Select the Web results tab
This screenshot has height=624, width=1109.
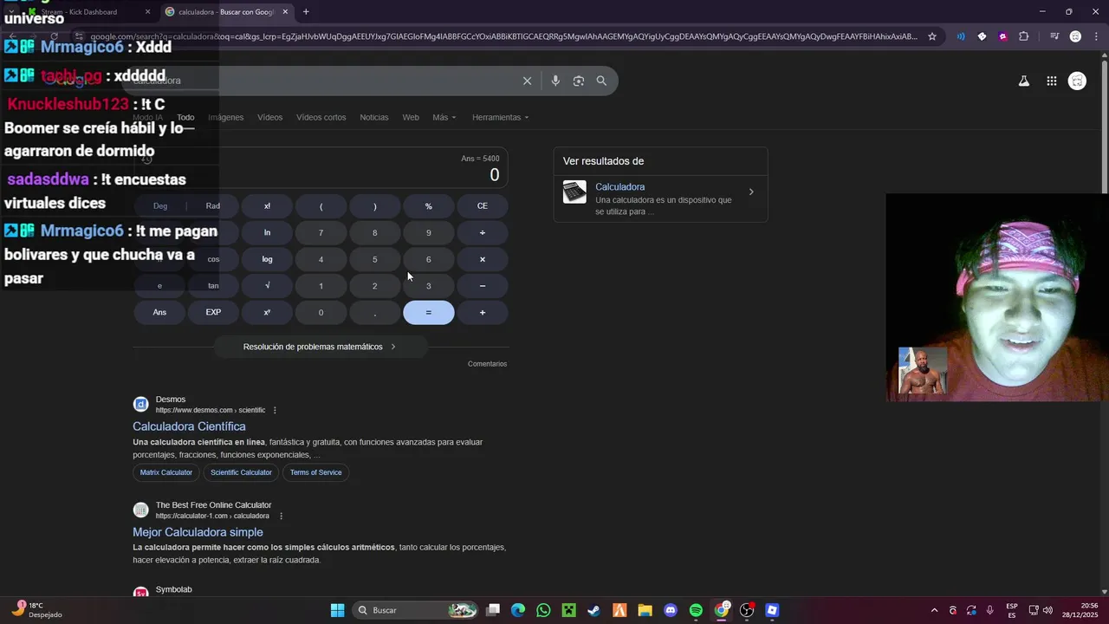[x=411, y=117]
